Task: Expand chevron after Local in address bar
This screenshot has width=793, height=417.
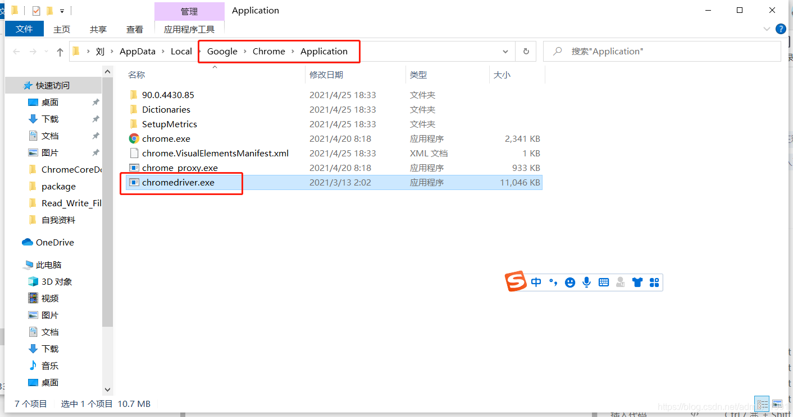Action: [x=199, y=52]
